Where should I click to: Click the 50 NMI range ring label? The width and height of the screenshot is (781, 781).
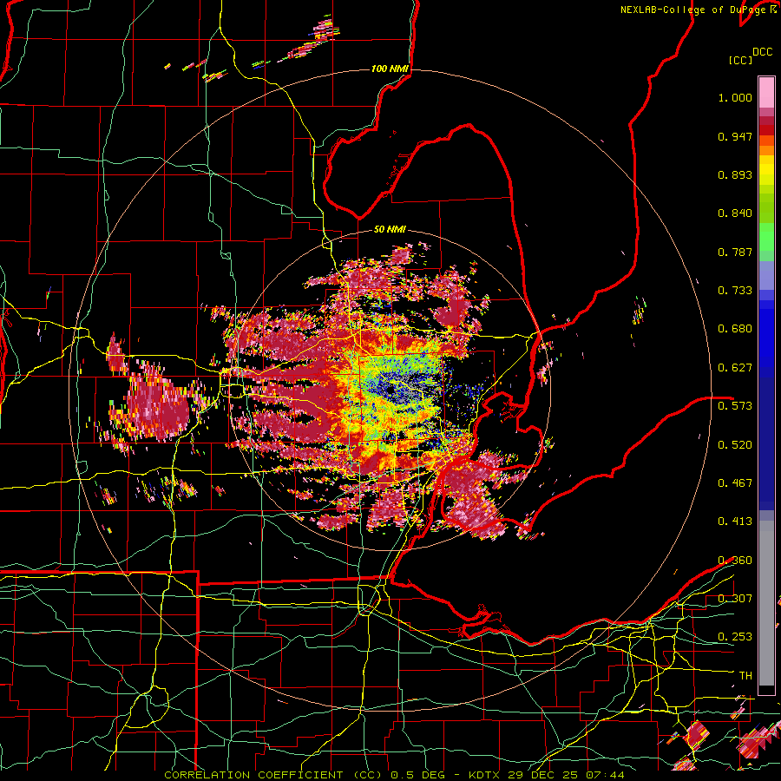click(390, 229)
